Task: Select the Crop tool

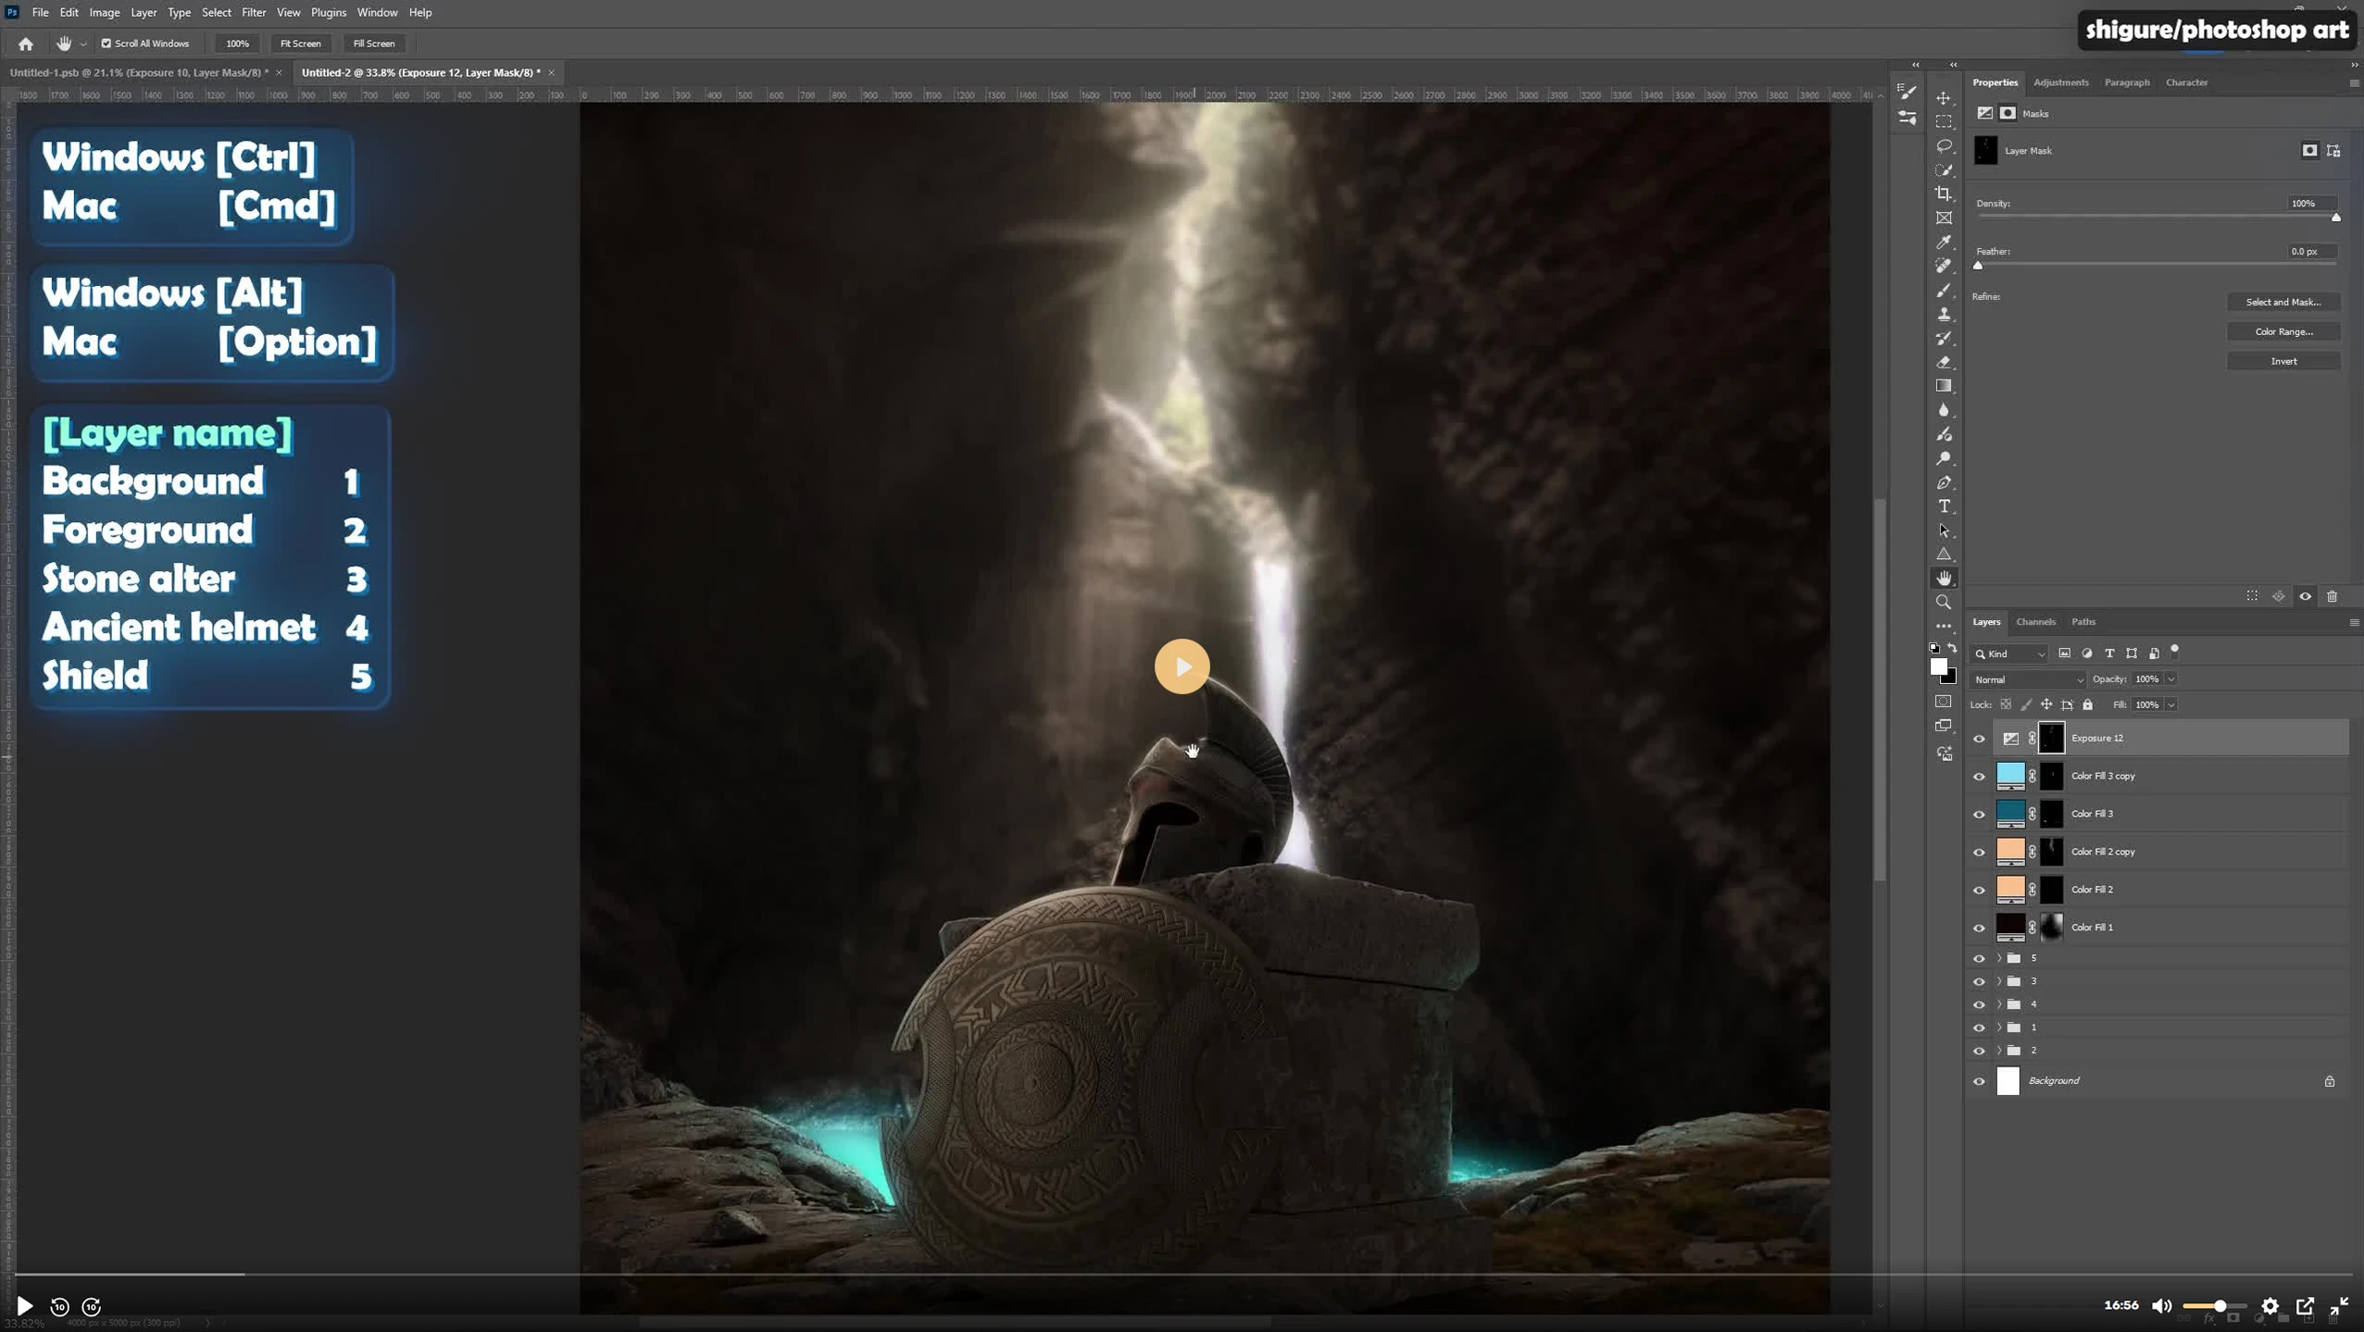Action: (1944, 193)
